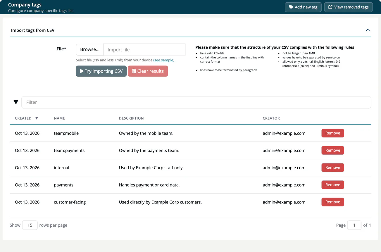Screen dimensions: 381x252
Task: Open the View removed tags page
Action: (348, 7)
